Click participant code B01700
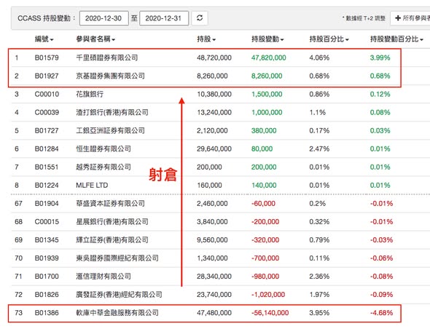This screenshot has height=329, width=430. [x=47, y=277]
